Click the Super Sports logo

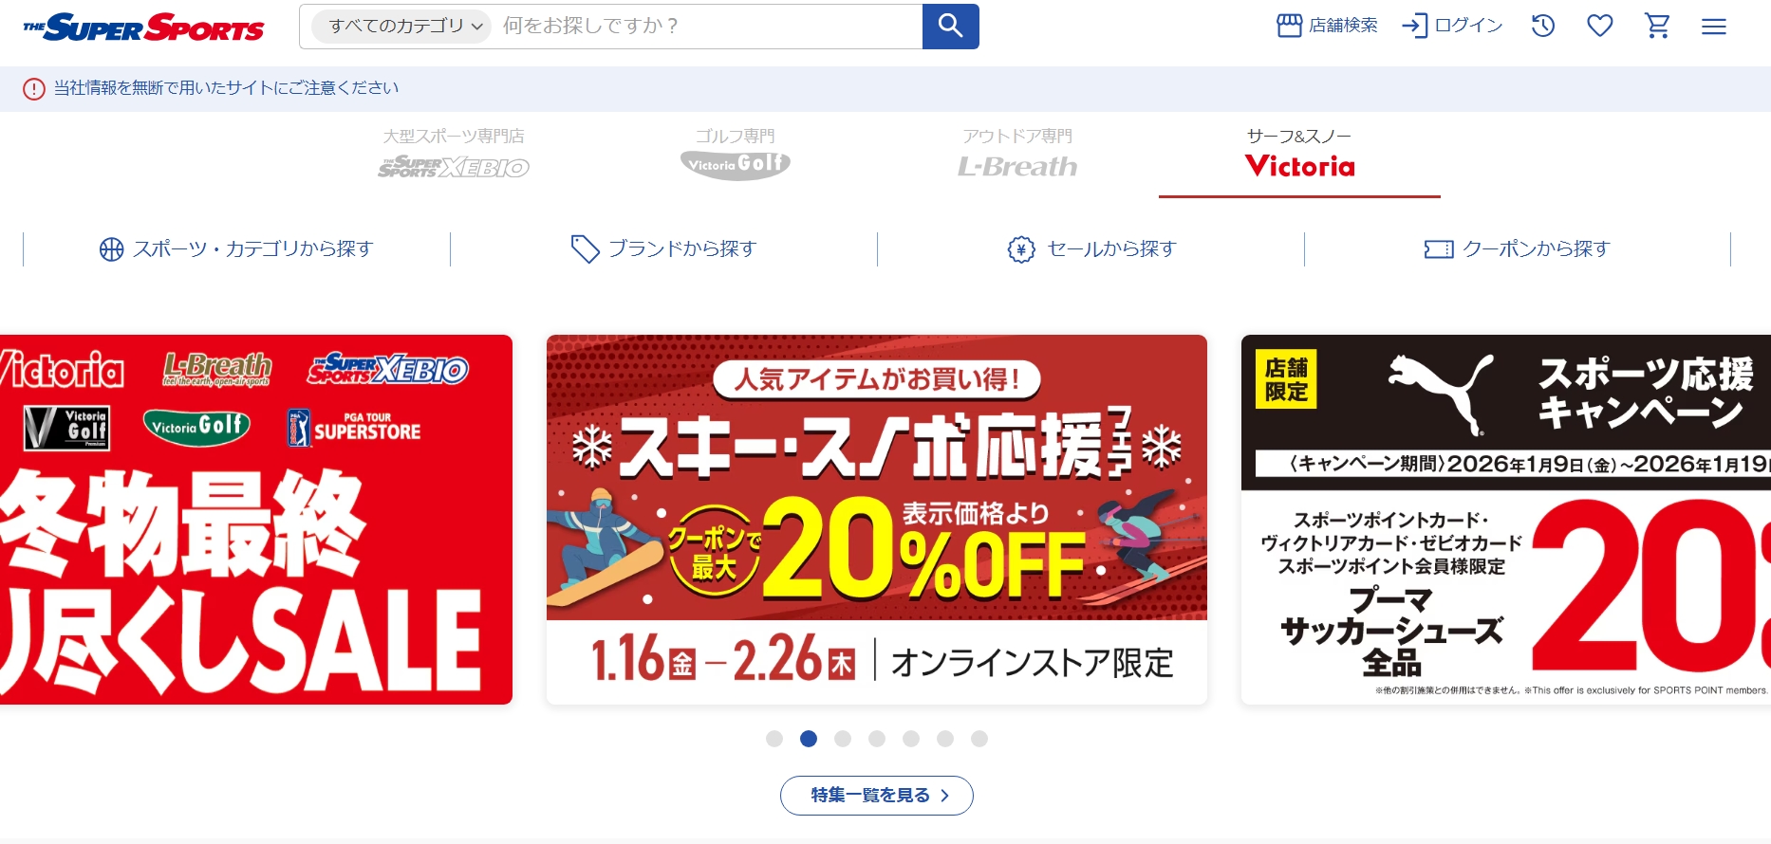[x=144, y=28]
